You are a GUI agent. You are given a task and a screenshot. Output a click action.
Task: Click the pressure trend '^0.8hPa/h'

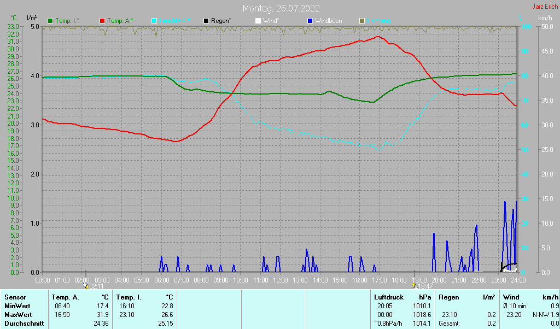(x=388, y=324)
